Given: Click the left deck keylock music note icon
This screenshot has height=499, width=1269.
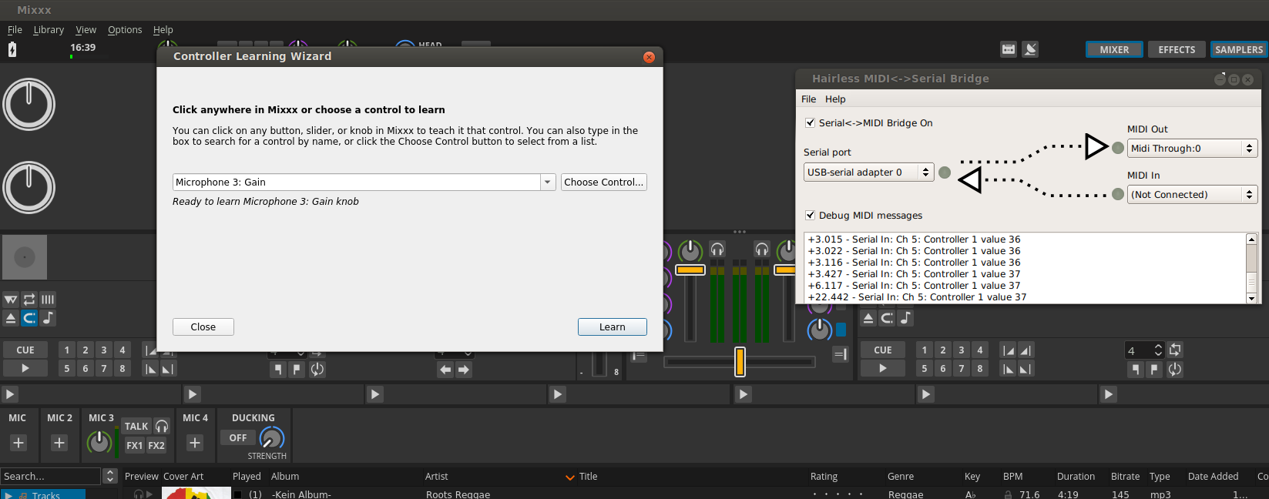Looking at the screenshot, I should [x=48, y=318].
